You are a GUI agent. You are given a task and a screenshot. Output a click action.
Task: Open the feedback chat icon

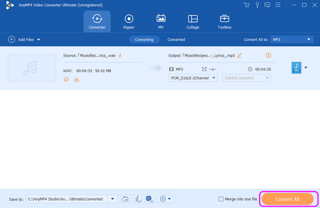tap(267, 5)
